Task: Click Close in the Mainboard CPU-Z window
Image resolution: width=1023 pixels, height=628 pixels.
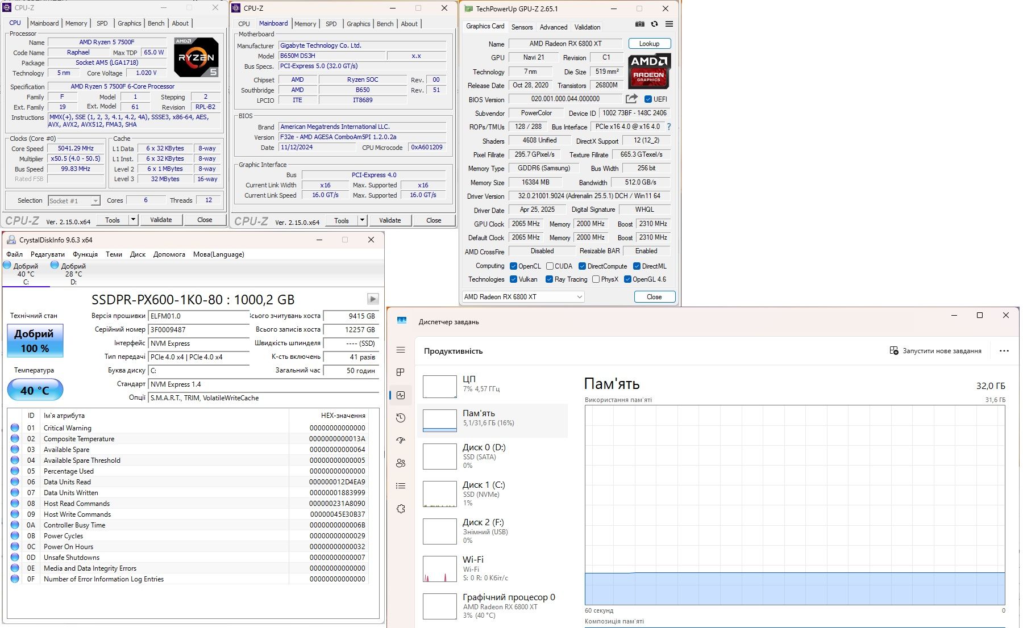Action: point(434,220)
